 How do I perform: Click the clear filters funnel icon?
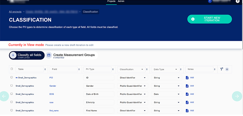click(x=222, y=69)
